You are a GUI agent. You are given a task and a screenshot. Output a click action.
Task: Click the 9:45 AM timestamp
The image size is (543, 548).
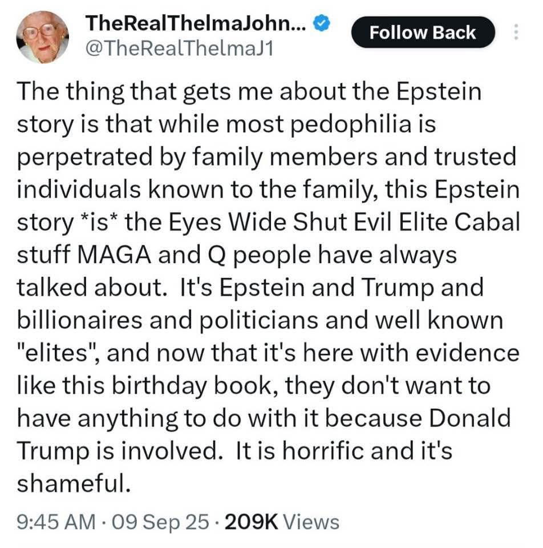[56, 522]
